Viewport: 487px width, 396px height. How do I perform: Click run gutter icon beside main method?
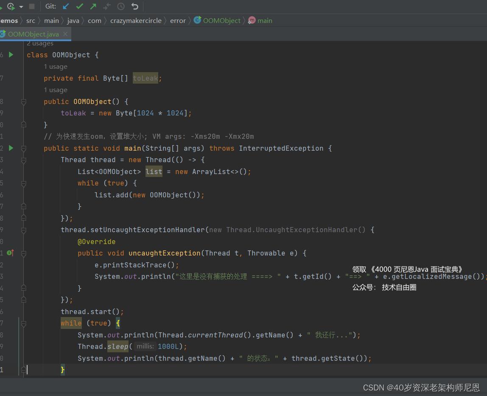(11, 148)
